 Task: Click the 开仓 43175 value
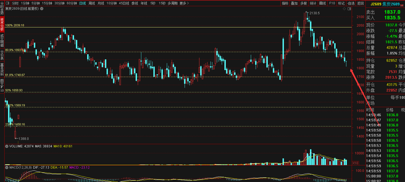tap(391, 84)
